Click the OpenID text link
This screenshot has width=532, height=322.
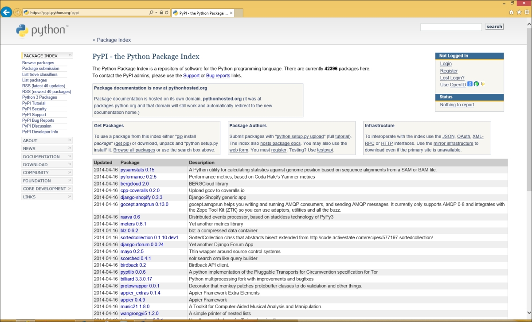tap(458, 85)
